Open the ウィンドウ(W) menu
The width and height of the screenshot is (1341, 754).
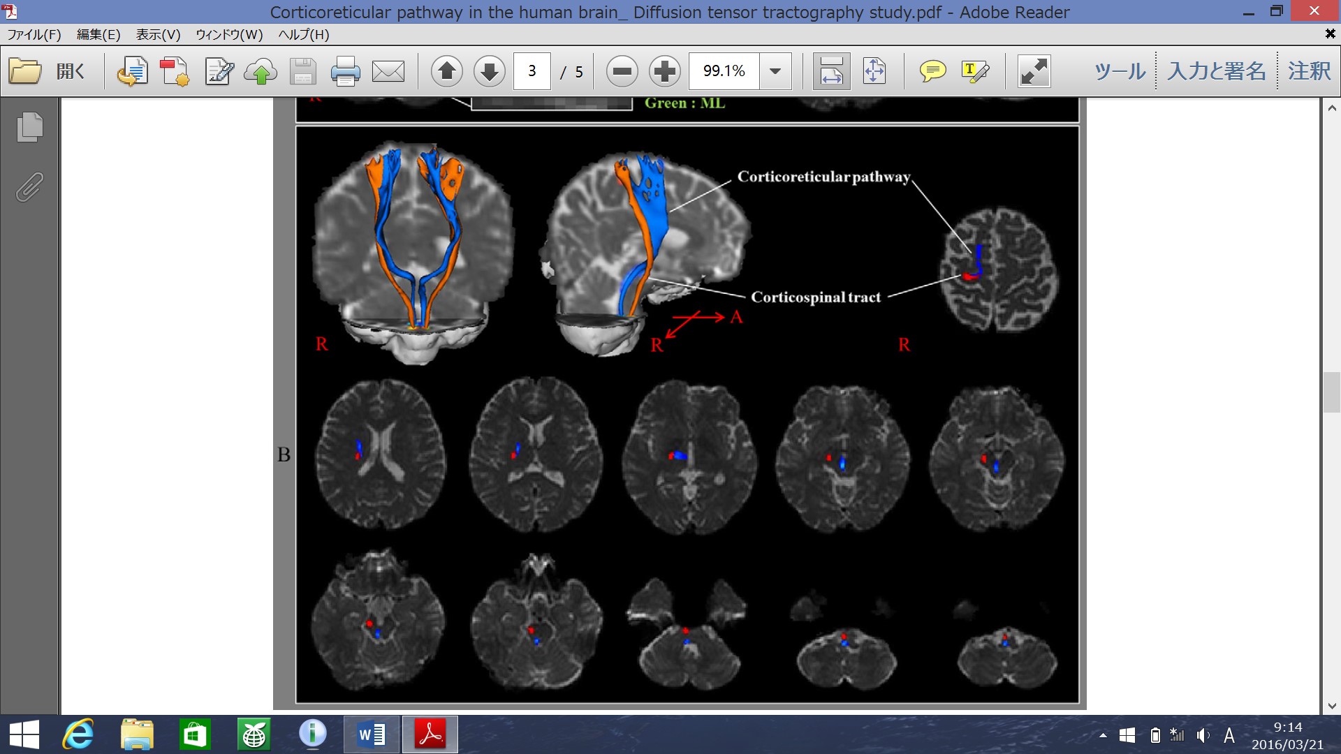coord(229,34)
